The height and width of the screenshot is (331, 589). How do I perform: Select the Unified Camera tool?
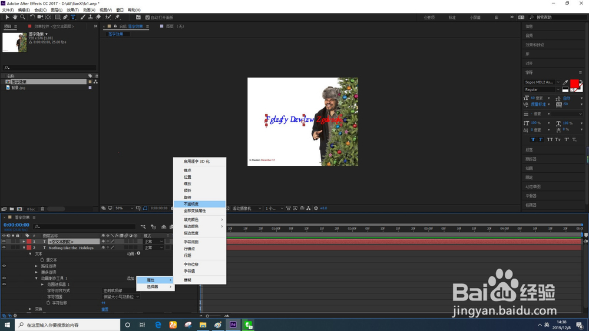coord(40,17)
